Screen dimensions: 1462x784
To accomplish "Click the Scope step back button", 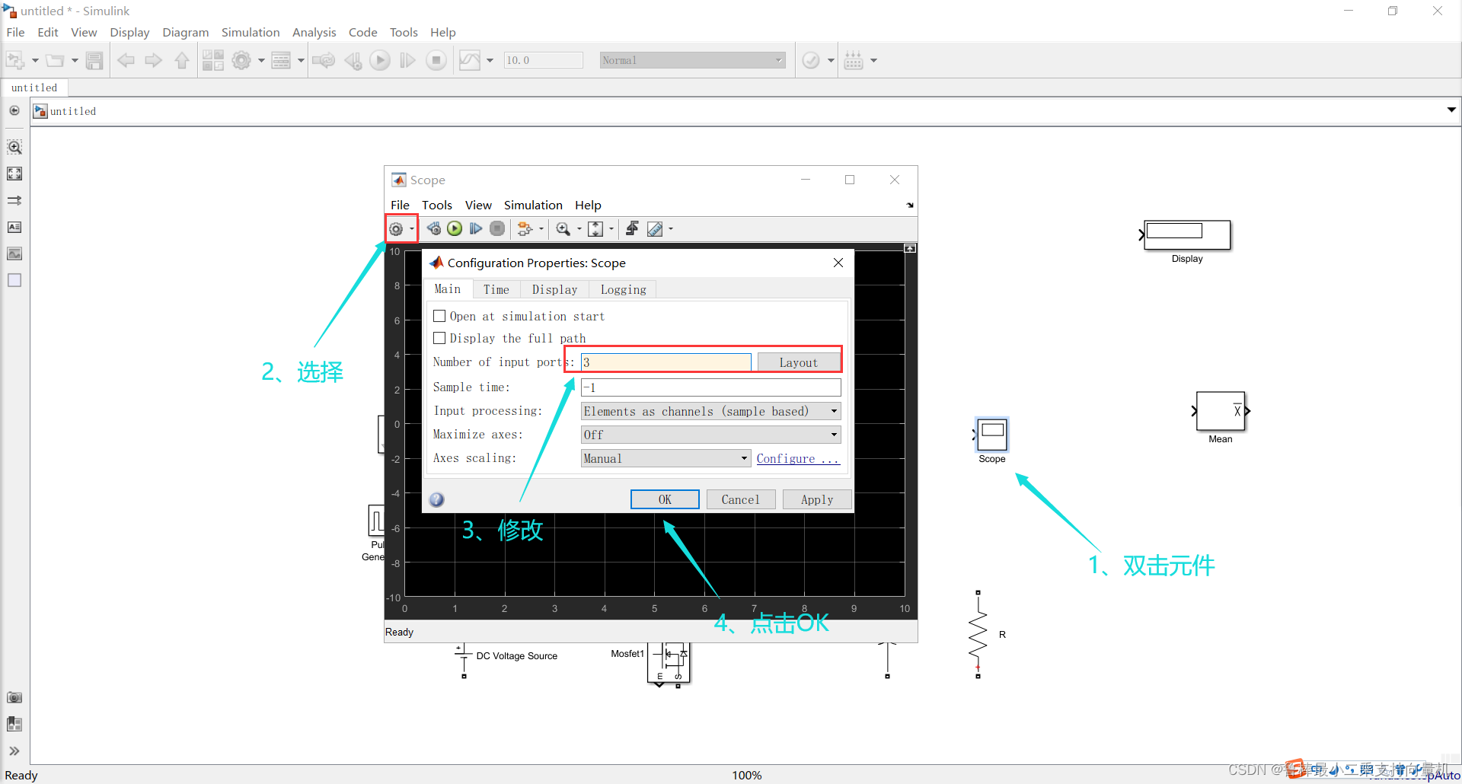I will pyautogui.click(x=434, y=228).
